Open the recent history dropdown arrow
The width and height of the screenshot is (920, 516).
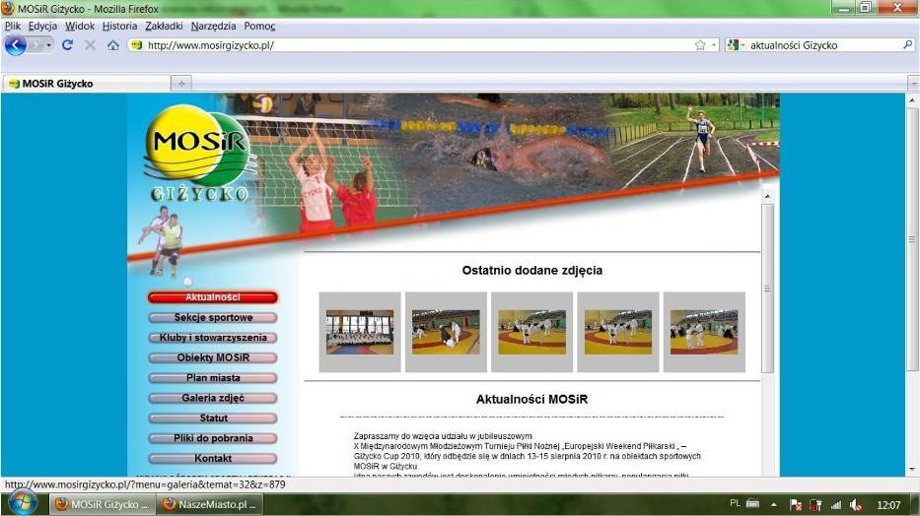48,45
